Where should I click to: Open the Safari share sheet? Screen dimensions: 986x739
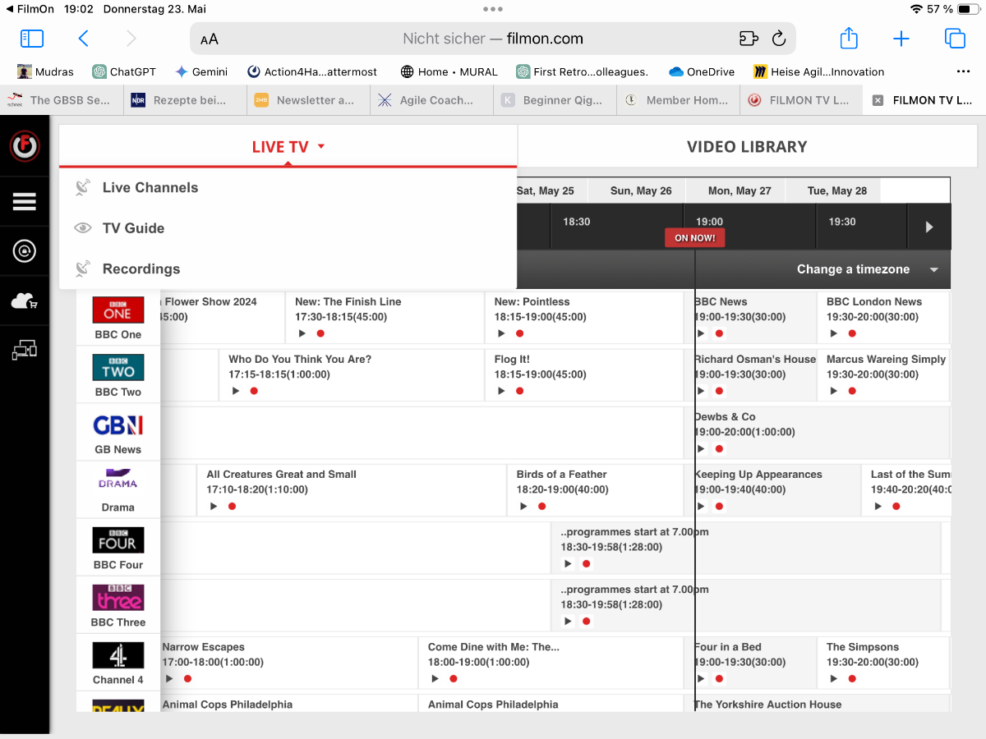(849, 38)
